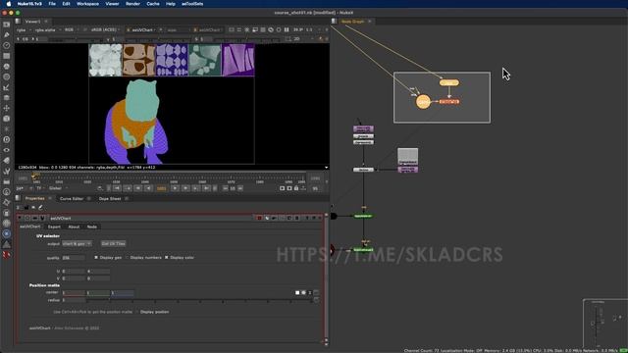Collapse the aeUVChart properties panel arrow
The height and width of the screenshot is (353, 628).
pos(20,218)
